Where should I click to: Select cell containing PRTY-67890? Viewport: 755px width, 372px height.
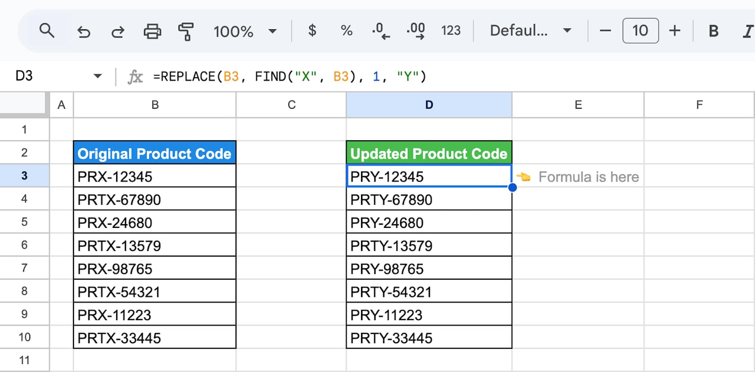point(429,199)
